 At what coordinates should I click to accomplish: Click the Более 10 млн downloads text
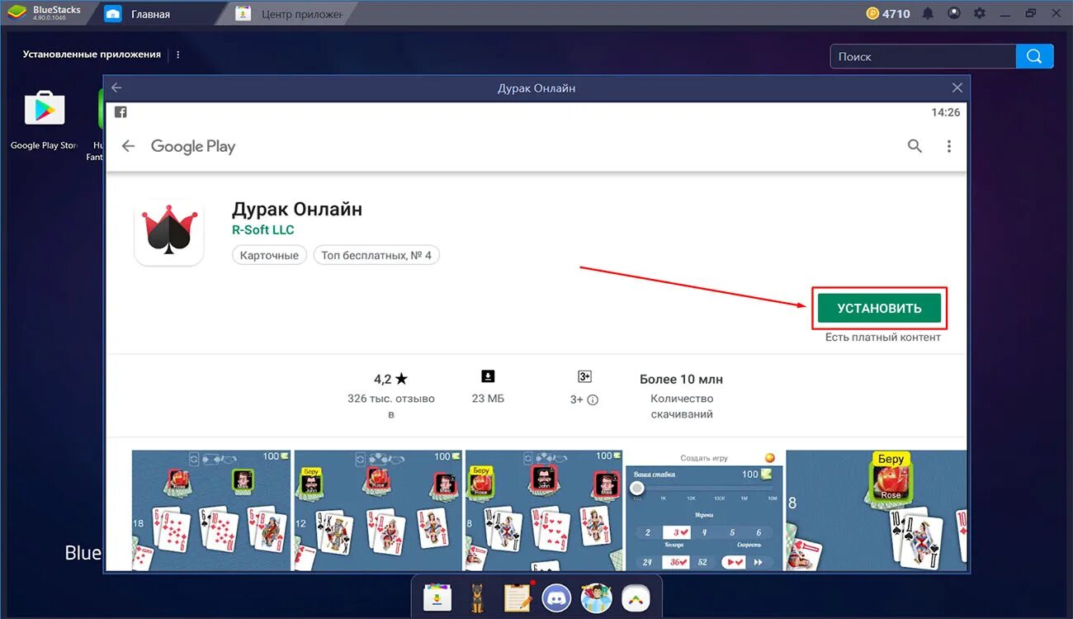681,379
